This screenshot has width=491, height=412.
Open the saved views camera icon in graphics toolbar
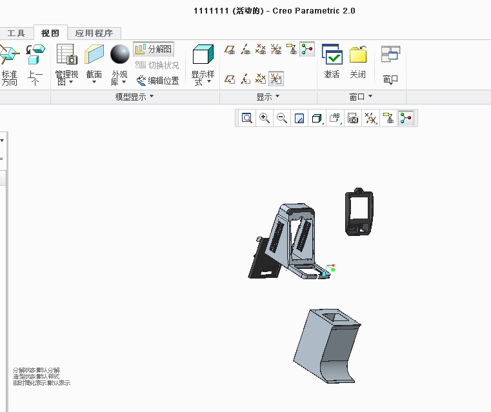point(352,118)
